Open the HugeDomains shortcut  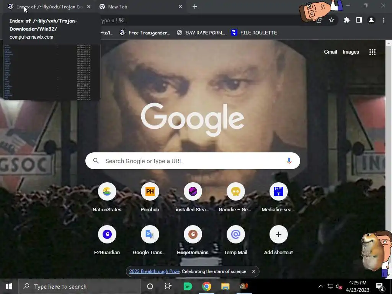193,235
